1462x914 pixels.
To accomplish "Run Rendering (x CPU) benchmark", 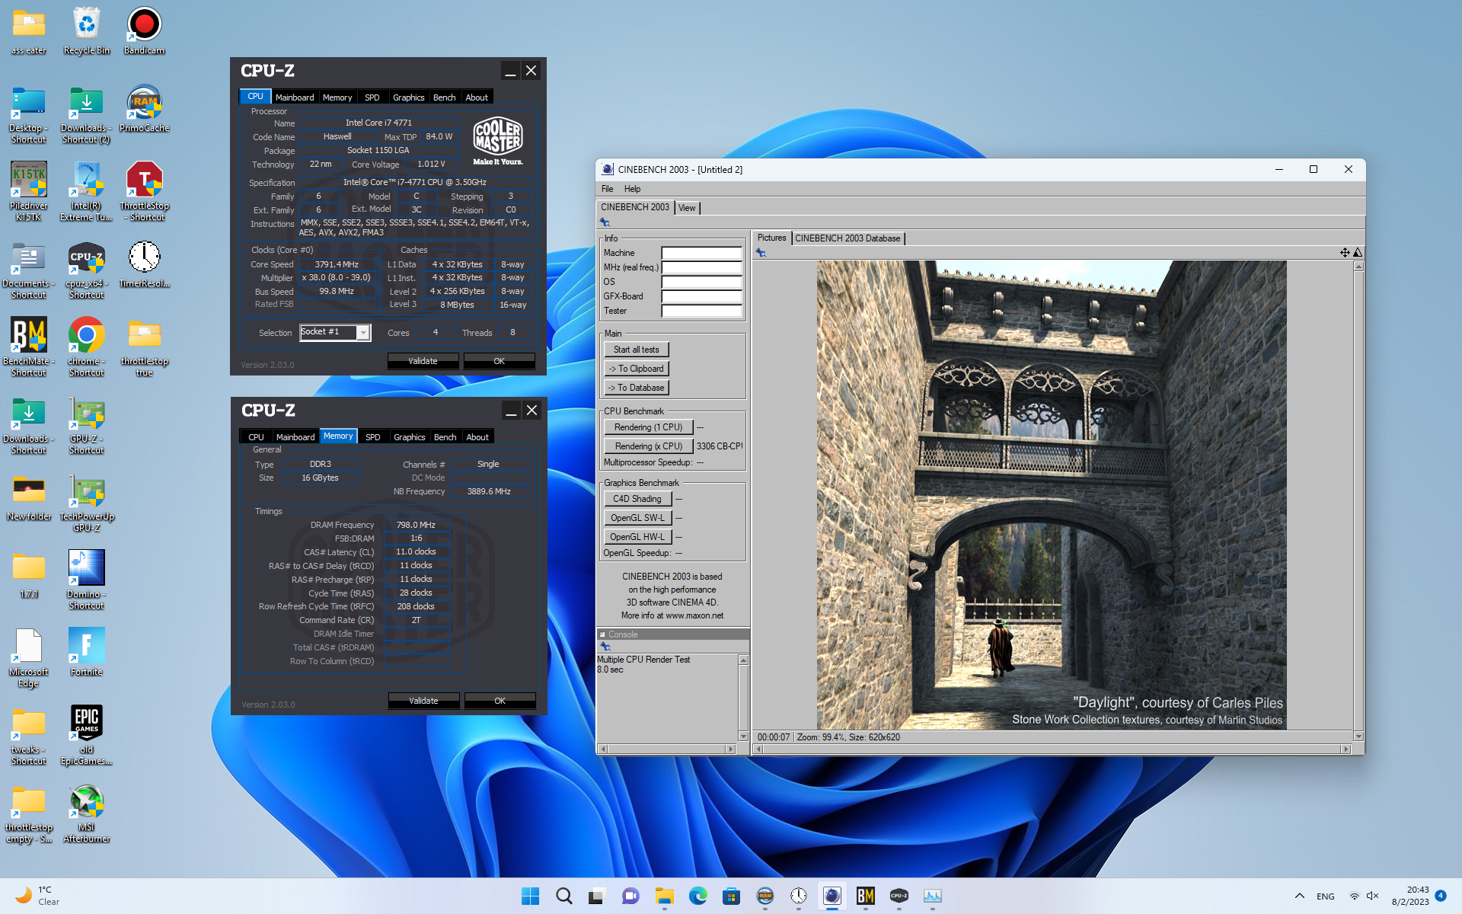I will 649,446.
